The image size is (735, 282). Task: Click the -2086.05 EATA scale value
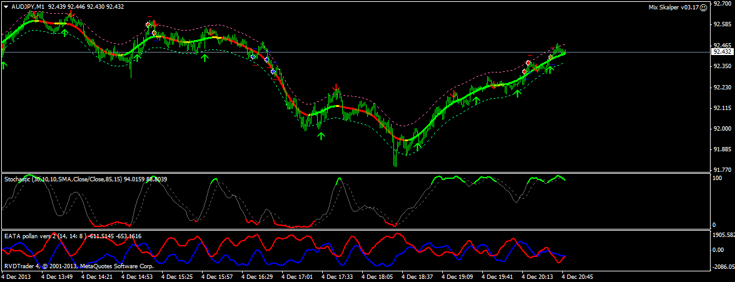[723, 266]
